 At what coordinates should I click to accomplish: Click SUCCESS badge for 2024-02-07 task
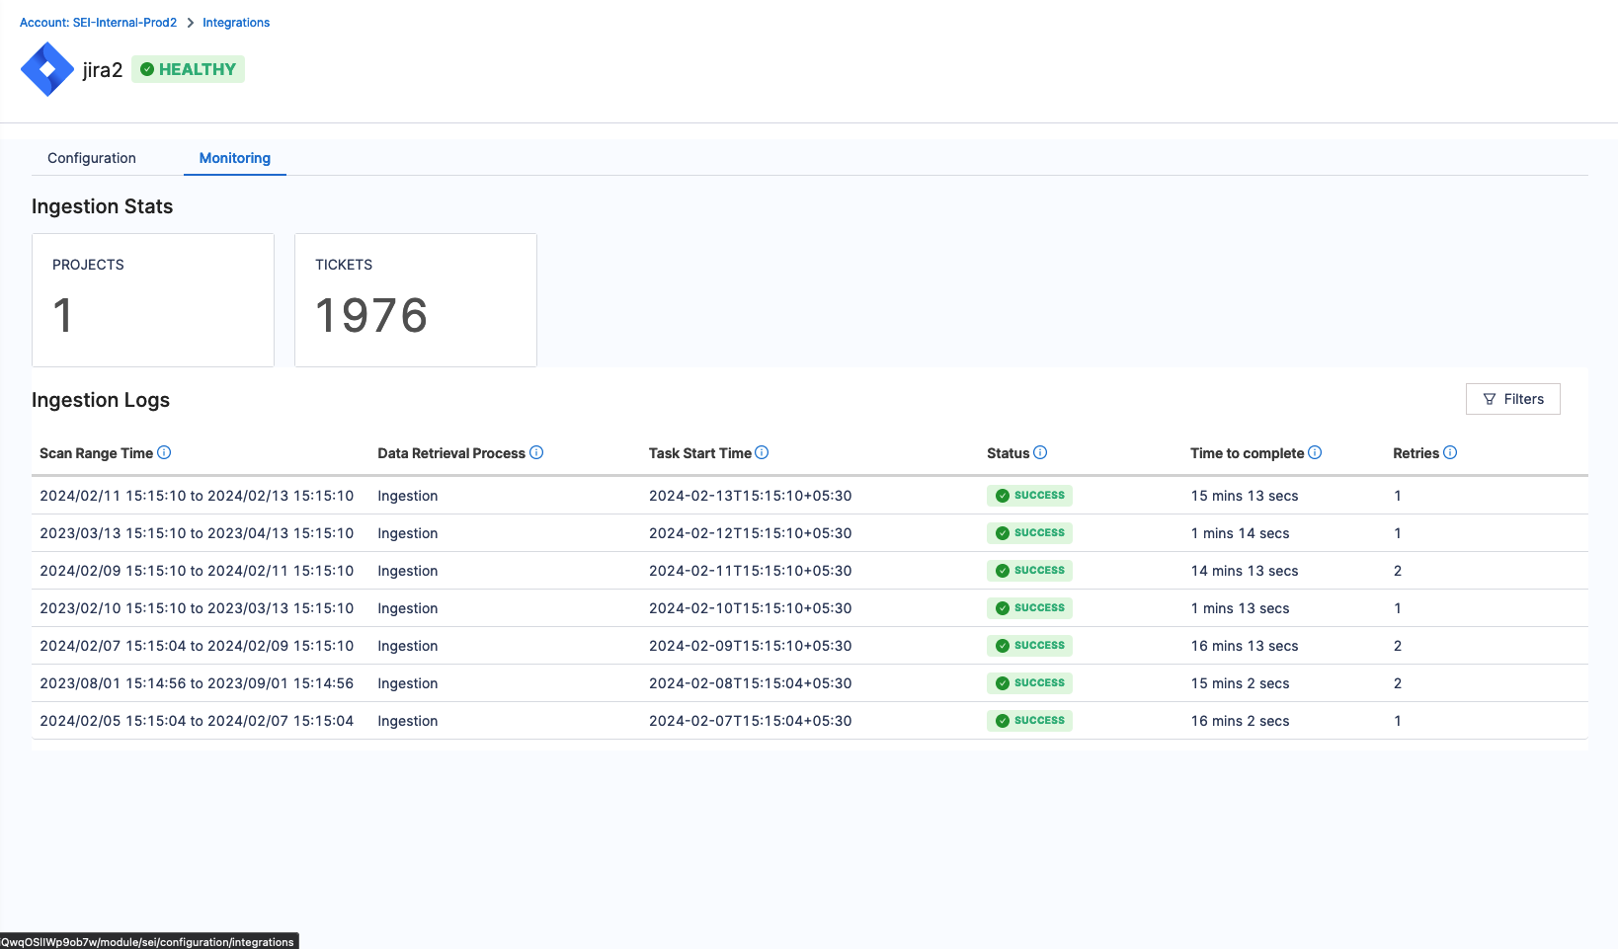1029,721
